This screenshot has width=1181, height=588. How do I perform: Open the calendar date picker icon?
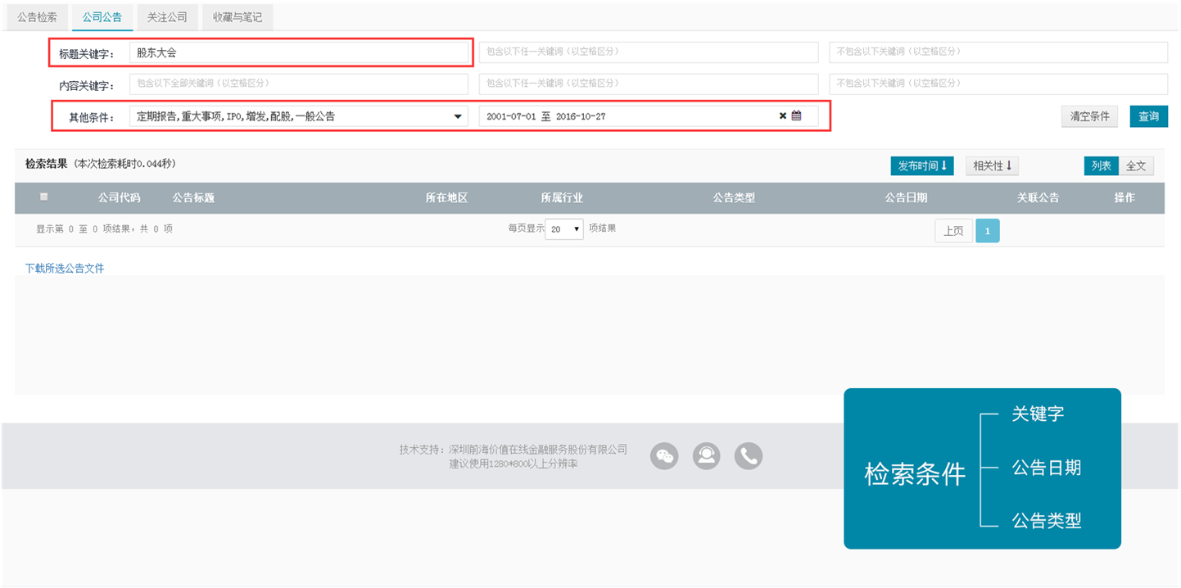pos(796,116)
